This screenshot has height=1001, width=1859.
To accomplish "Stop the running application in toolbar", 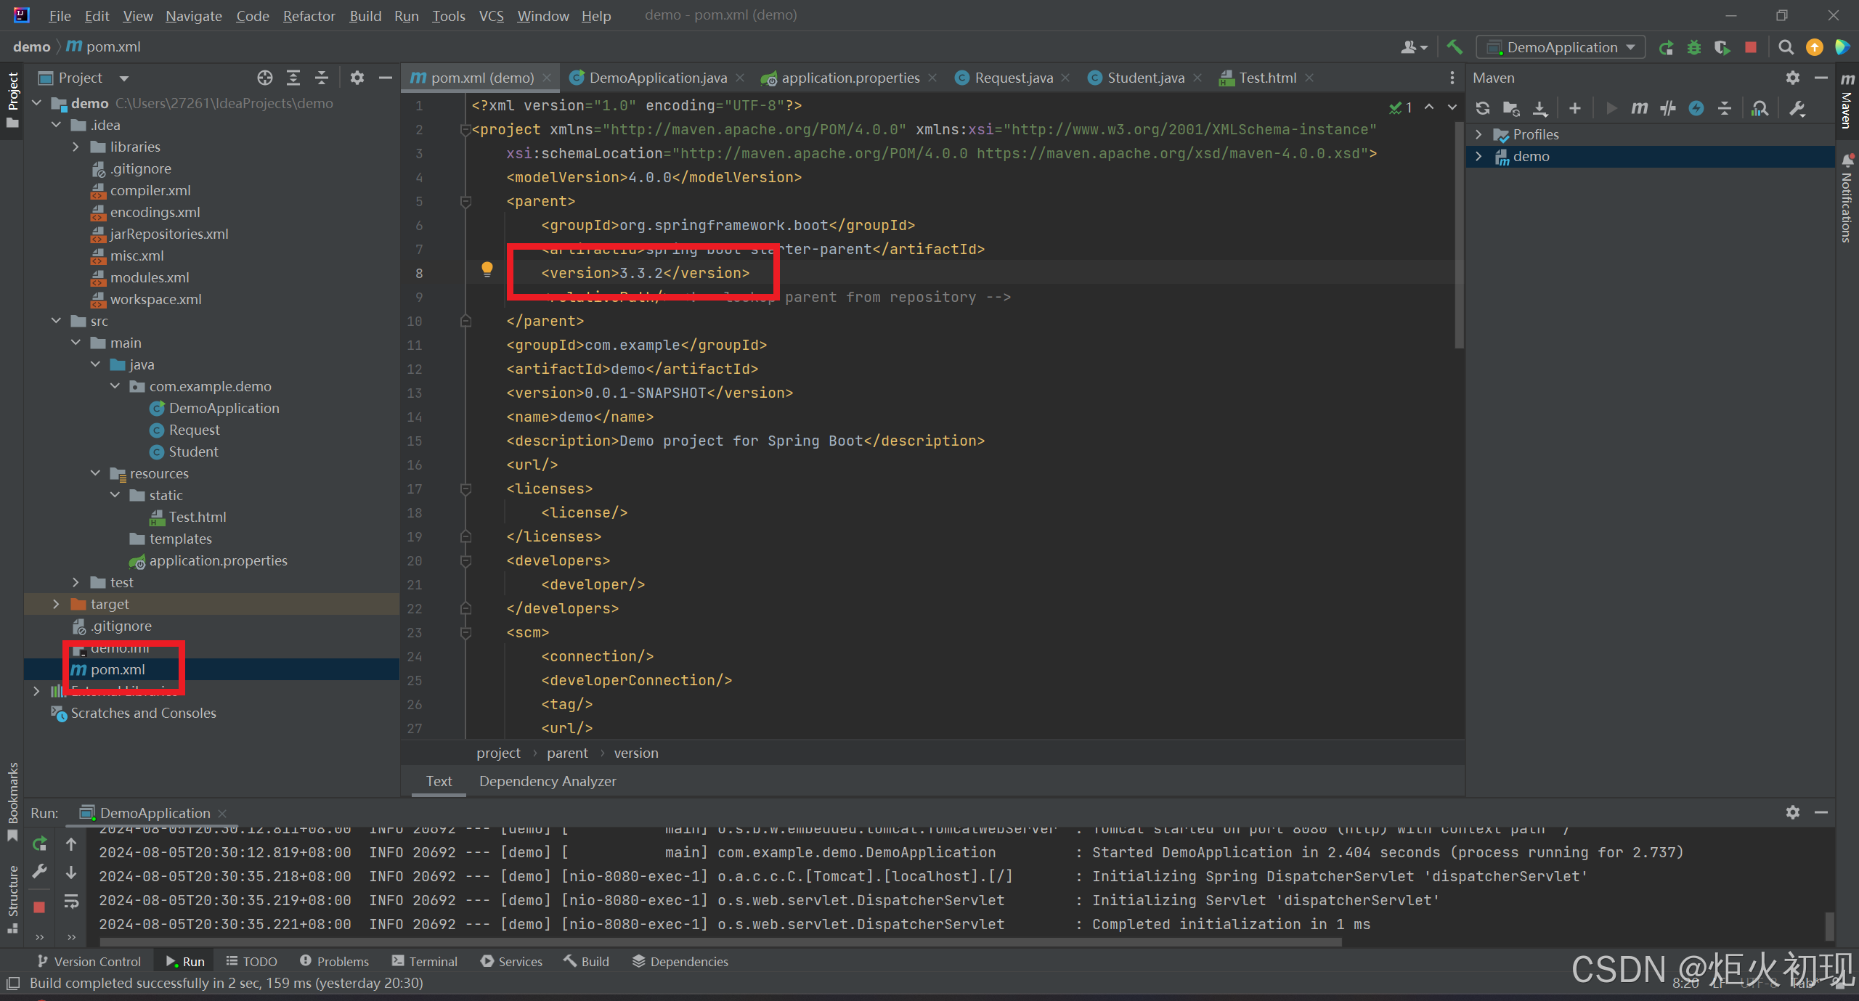I will click(x=1750, y=47).
